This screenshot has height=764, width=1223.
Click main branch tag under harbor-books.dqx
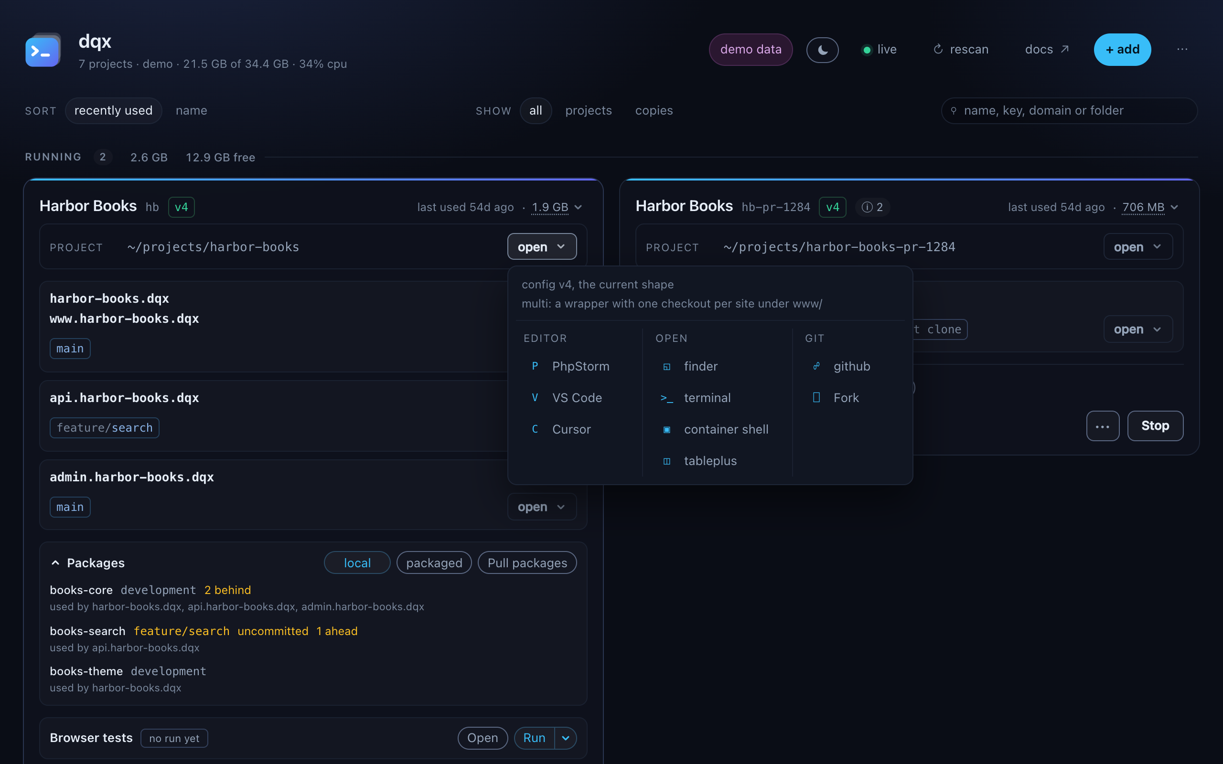coord(70,349)
